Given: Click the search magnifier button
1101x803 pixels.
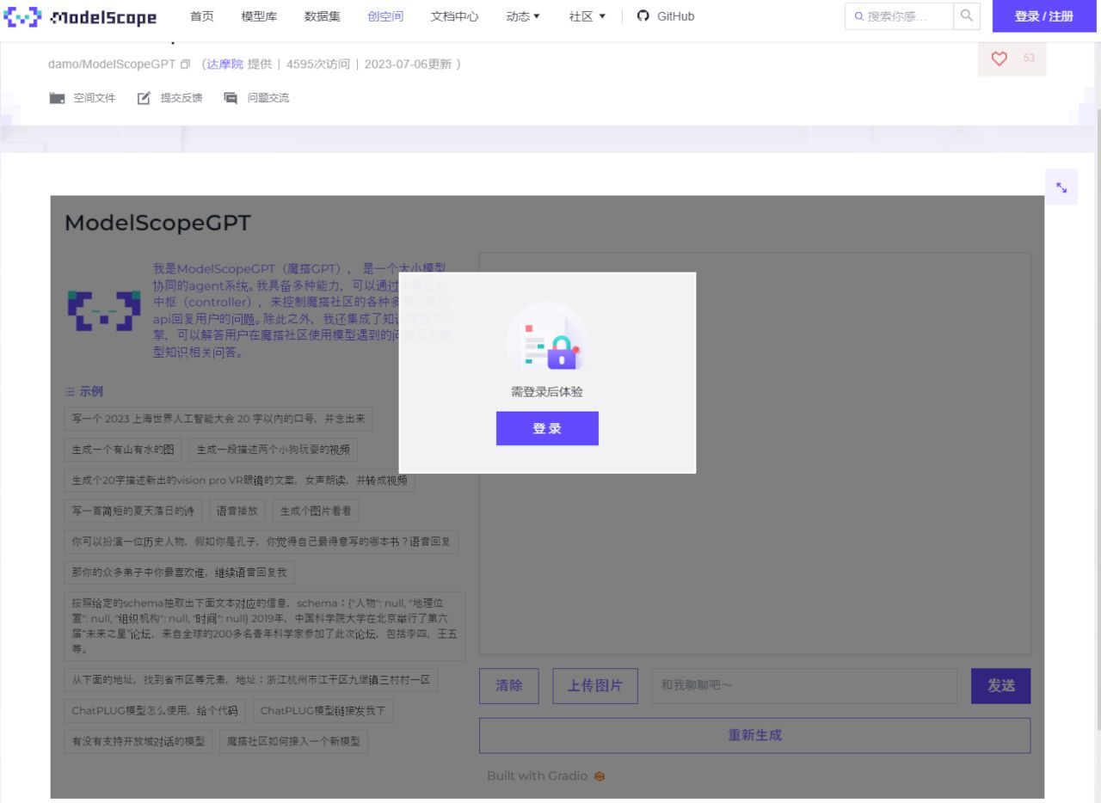Looking at the screenshot, I should (x=967, y=16).
